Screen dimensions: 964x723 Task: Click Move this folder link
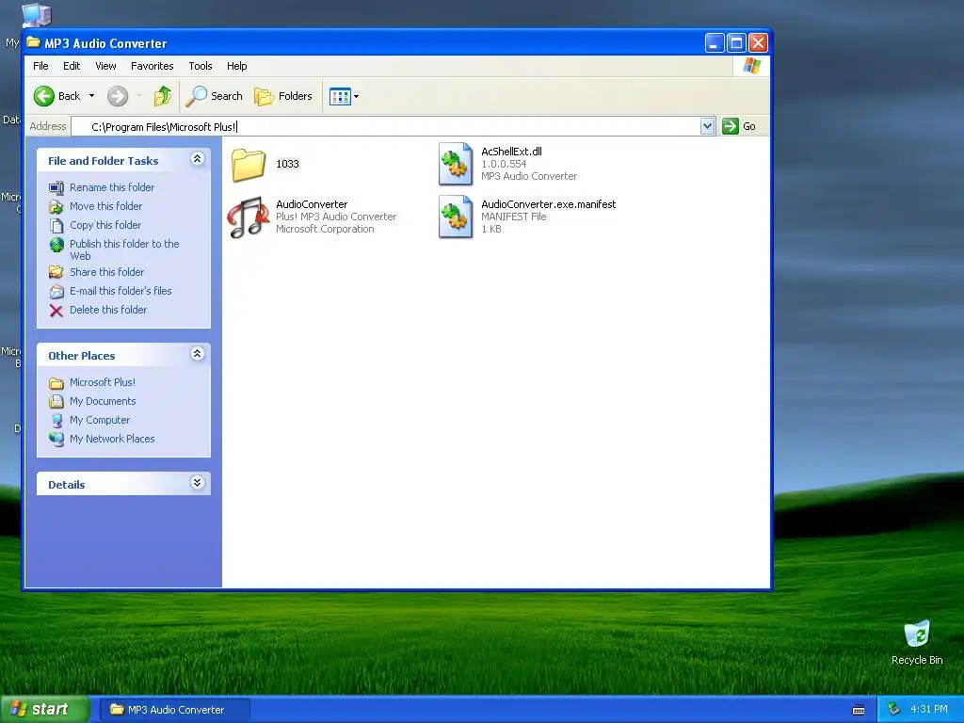105,206
